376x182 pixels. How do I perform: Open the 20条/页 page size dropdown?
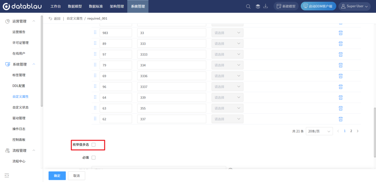[319, 131]
